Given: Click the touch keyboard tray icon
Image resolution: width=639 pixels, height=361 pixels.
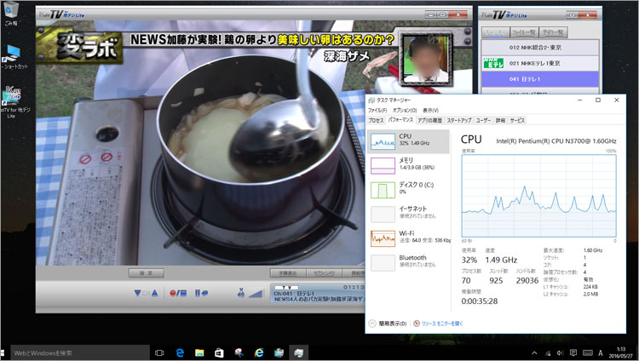Looking at the screenshot, I should tap(587, 352).
